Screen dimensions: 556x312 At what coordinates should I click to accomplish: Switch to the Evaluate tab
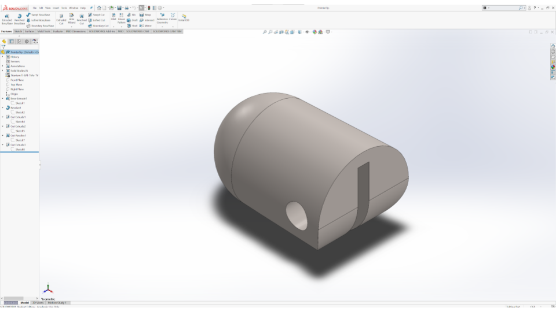58,31
